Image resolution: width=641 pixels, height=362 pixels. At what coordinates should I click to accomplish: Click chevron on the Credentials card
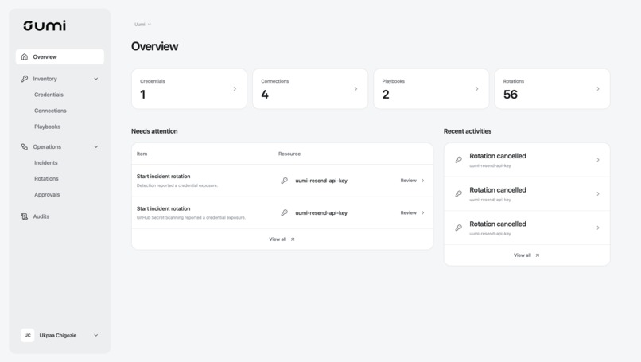235,89
